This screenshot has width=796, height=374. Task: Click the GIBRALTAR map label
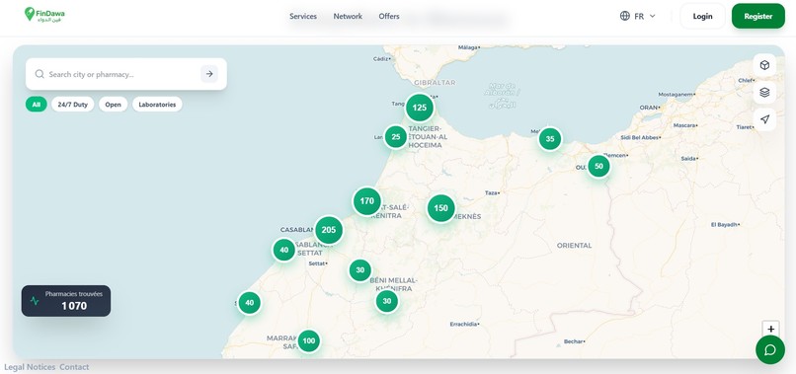click(x=435, y=82)
